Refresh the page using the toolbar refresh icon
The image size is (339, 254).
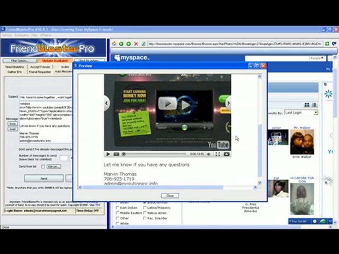(x=143, y=44)
